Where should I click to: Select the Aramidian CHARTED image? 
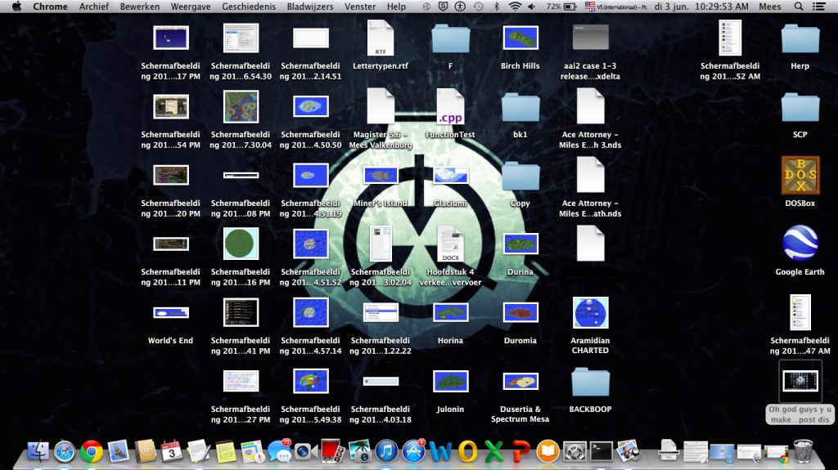(x=590, y=312)
